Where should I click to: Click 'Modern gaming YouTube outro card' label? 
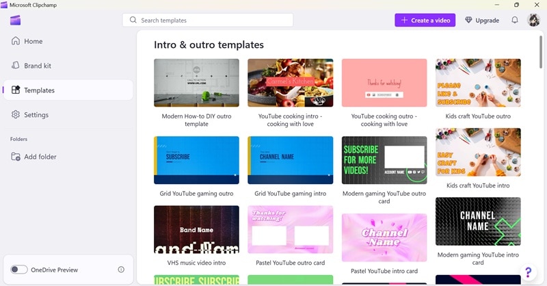pos(384,197)
